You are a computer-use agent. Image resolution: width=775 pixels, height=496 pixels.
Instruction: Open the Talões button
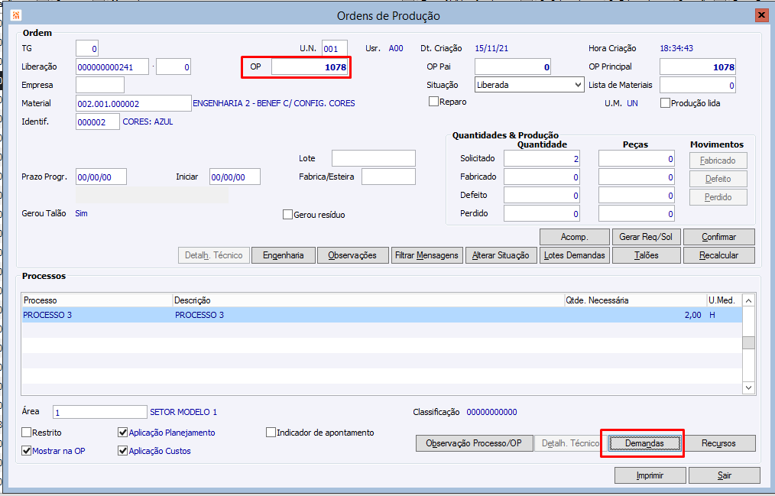(x=646, y=255)
